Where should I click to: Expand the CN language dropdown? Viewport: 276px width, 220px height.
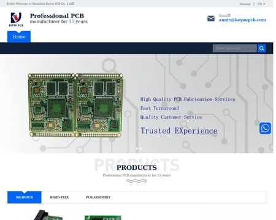[261, 4]
